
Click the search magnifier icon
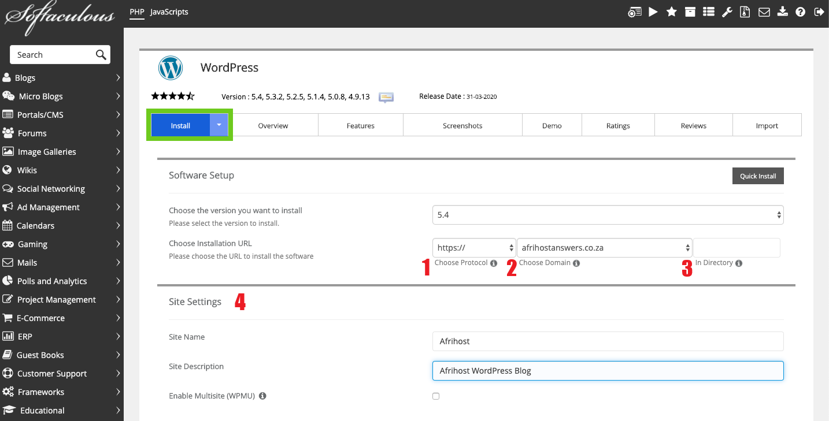(x=101, y=55)
